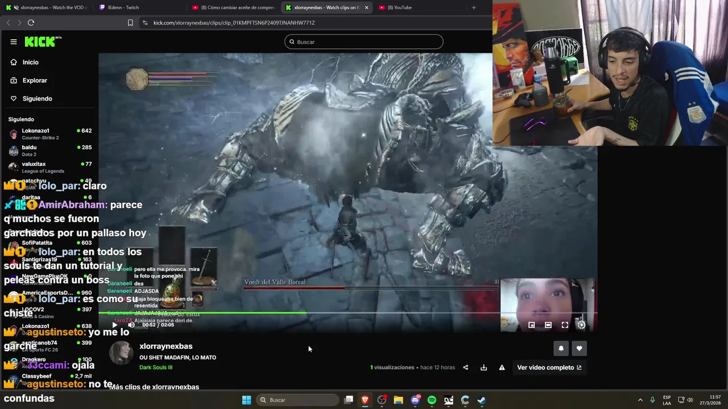Image resolution: width=728 pixels, height=409 pixels.
Task: Open the Windows Start menu
Action: click(246, 400)
